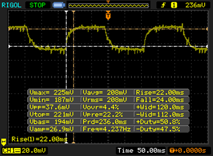The width and height of the screenshot is (213, 156).
Task: Click the Vavg= 208mV measurement
Action: [105, 93]
